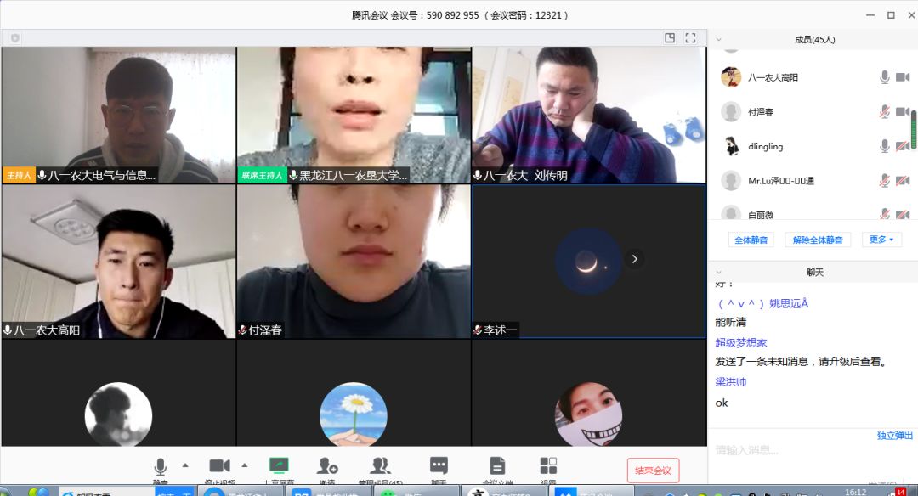The image size is (918, 496).
Task: Expand audio options arrow beside microphone
Action: [184, 465]
